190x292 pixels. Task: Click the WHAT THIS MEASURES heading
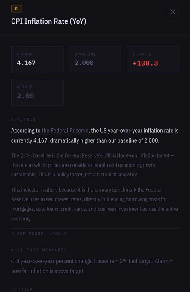[39, 250]
